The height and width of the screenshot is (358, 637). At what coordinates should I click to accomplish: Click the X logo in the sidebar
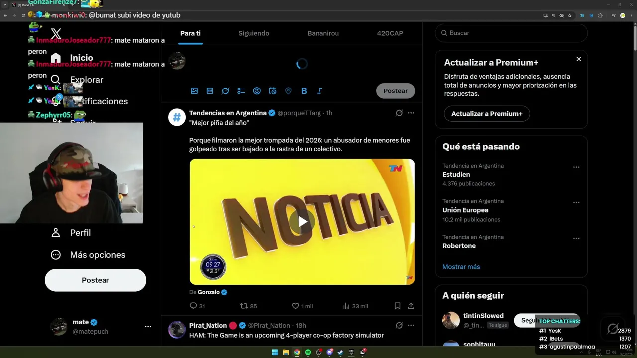click(56, 34)
